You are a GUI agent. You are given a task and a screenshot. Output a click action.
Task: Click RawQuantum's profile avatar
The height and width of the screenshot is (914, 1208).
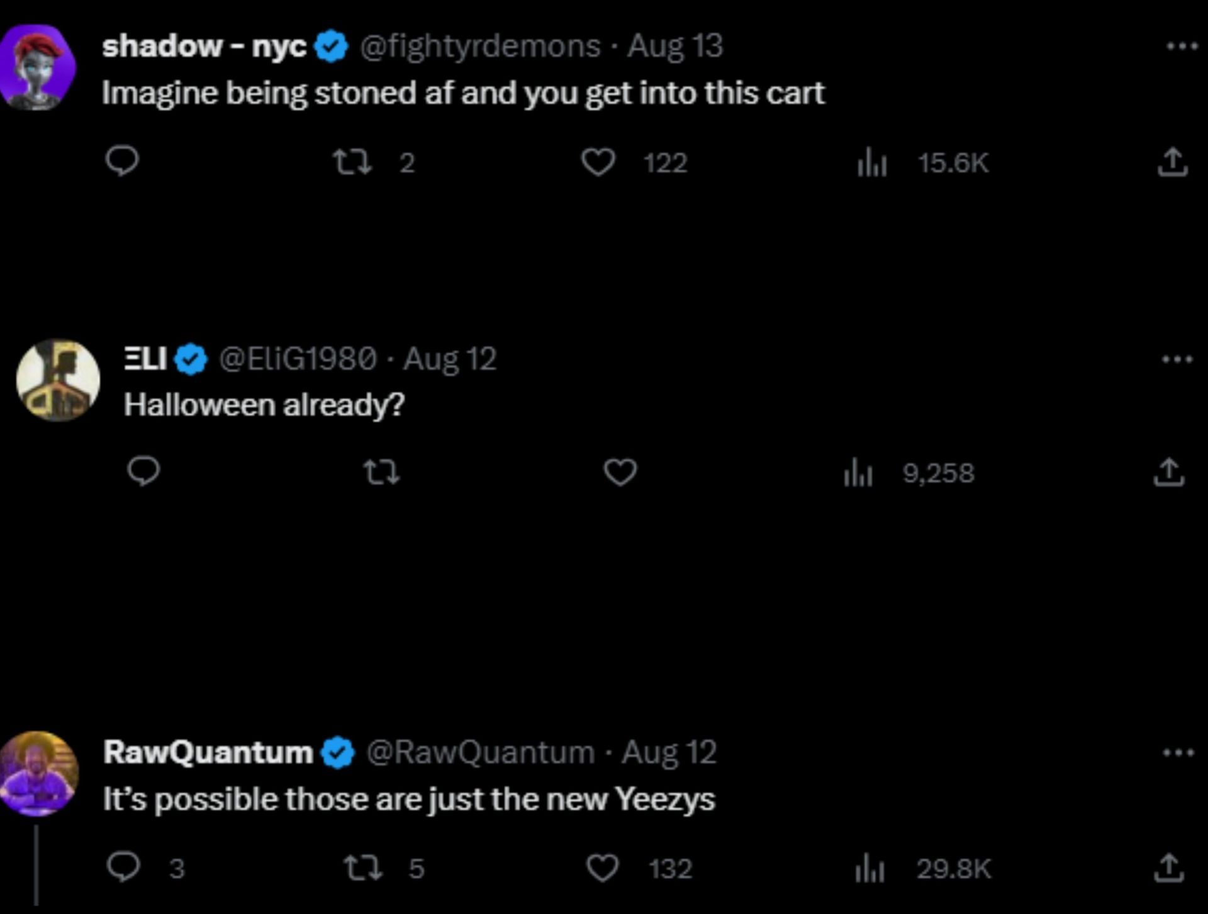[x=39, y=773]
